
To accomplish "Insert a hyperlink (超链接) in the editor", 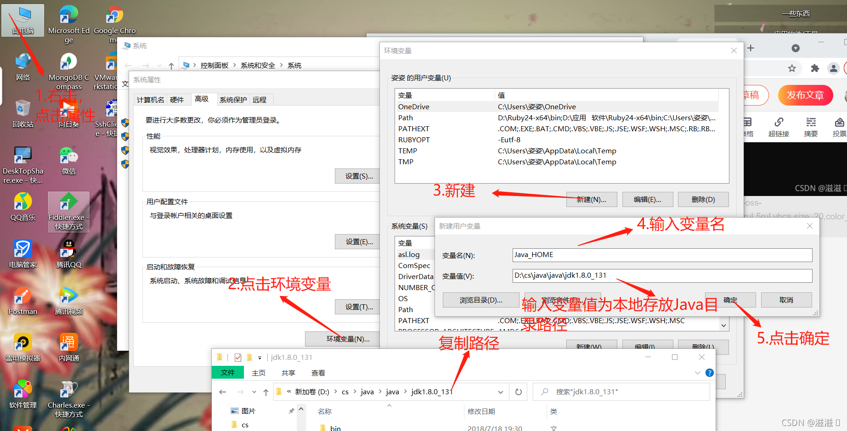I will click(x=779, y=127).
